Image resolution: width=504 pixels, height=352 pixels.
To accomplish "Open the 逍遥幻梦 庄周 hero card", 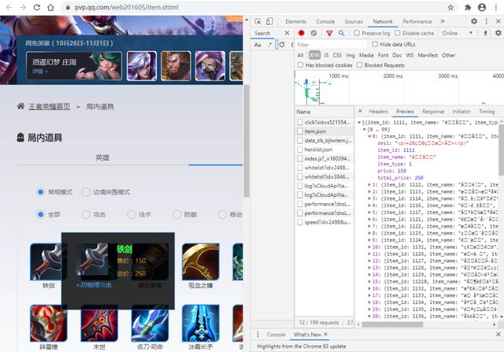I will click(74, 65).
